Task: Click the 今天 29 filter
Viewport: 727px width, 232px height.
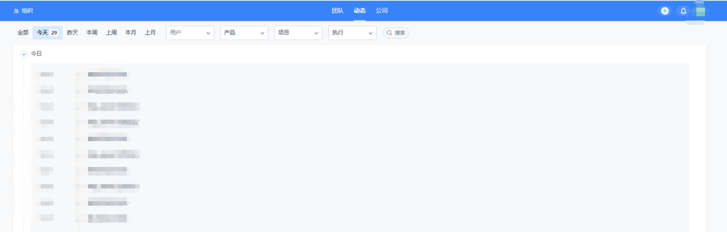Action: coord(47,33)
